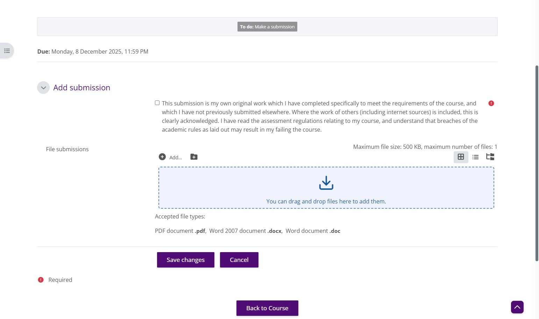Click the Due date text line
Screen dimensions: 539x319
93,51
